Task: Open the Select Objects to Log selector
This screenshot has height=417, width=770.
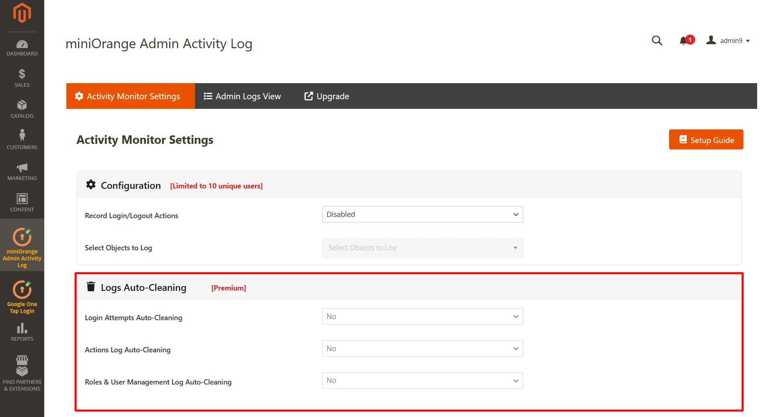Action: click(x=422, y=247)
